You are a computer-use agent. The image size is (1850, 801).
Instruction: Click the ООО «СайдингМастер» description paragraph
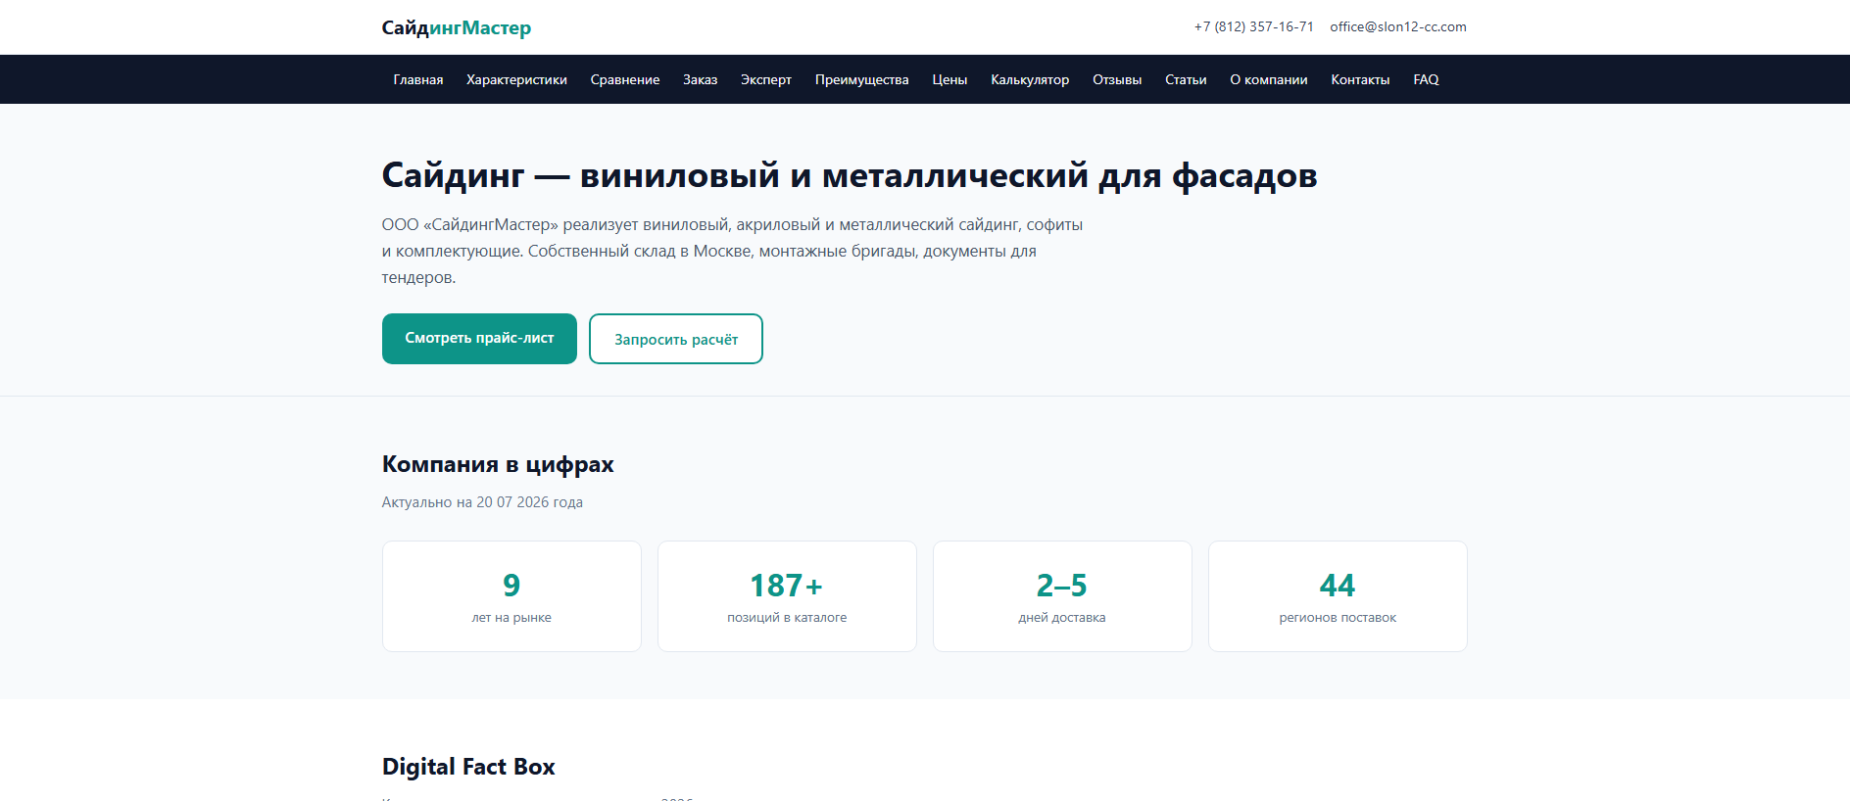click(733, 251)
